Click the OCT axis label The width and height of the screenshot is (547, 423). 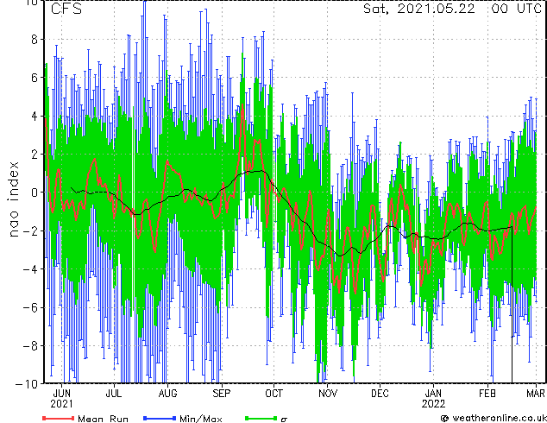[273, 394]
